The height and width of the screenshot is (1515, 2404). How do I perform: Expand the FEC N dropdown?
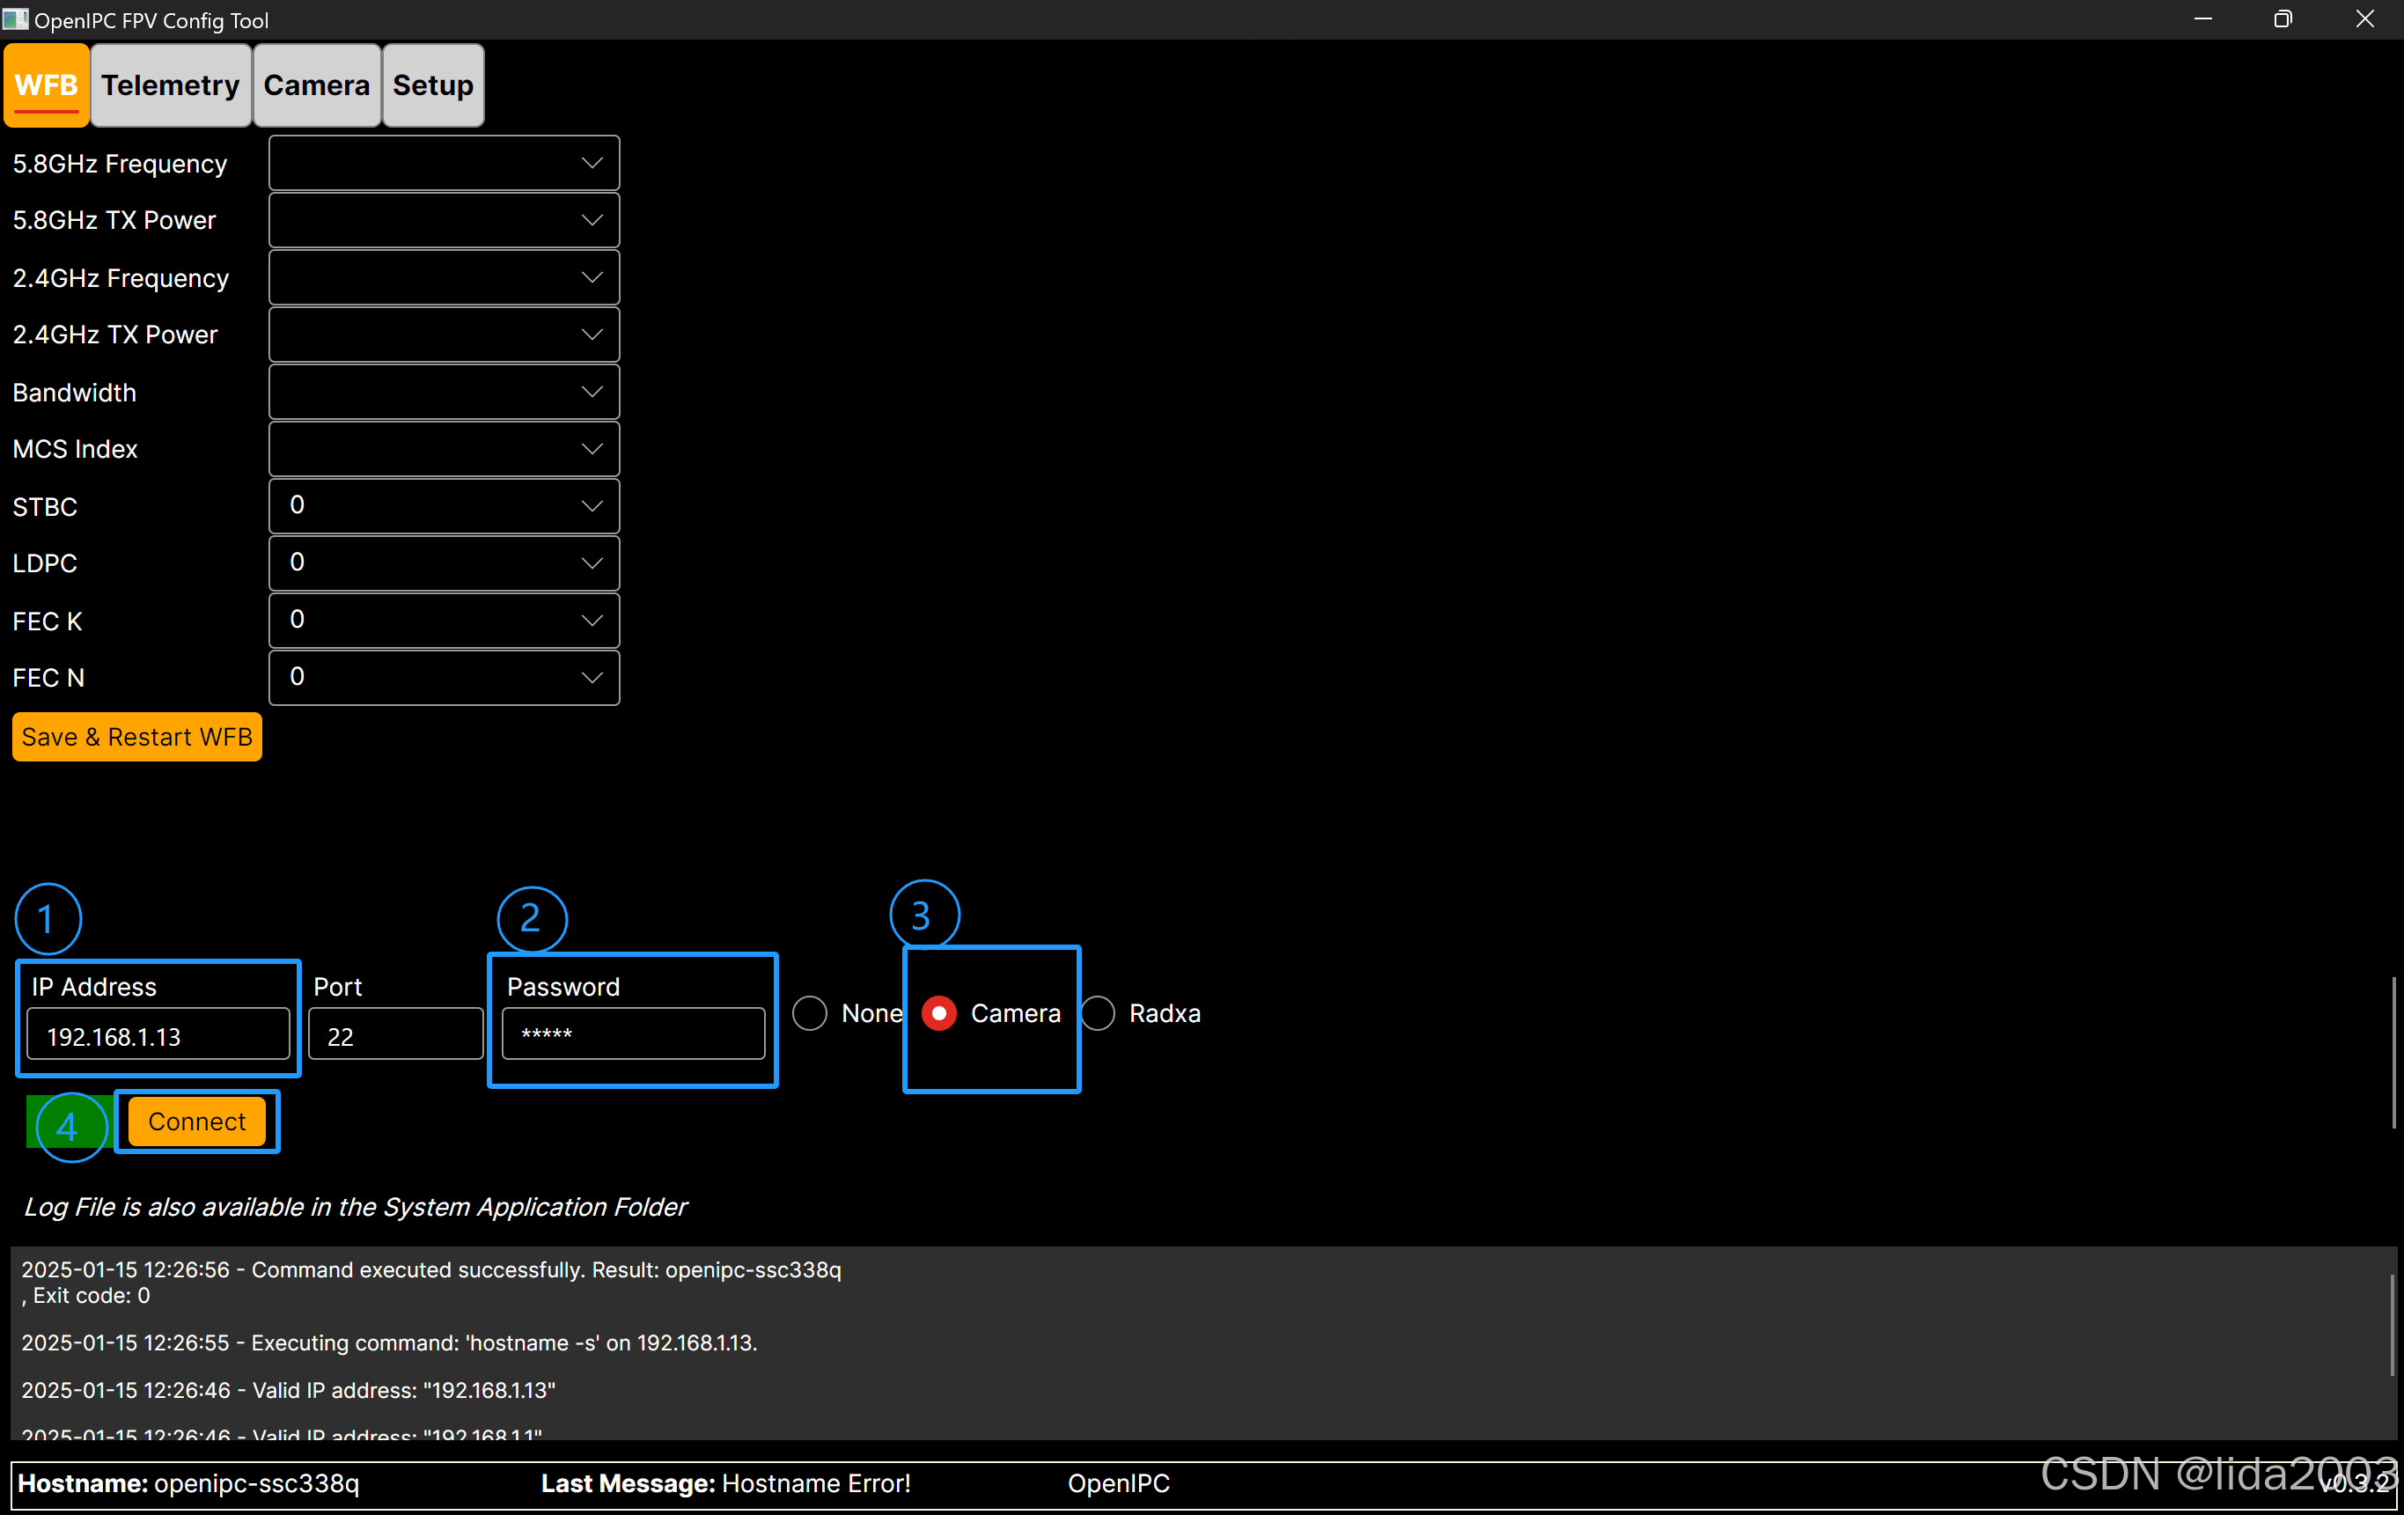pyautogui.click(x=444, y=678)
